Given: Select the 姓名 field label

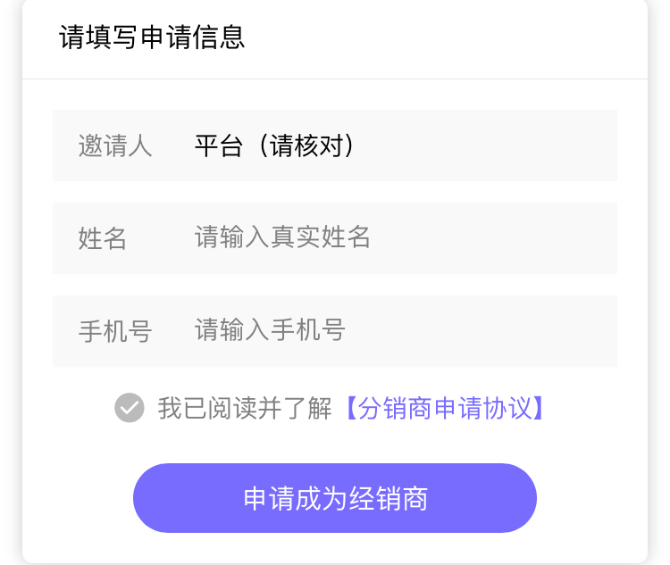Looking at the screenshot, I should coord(103,238).
